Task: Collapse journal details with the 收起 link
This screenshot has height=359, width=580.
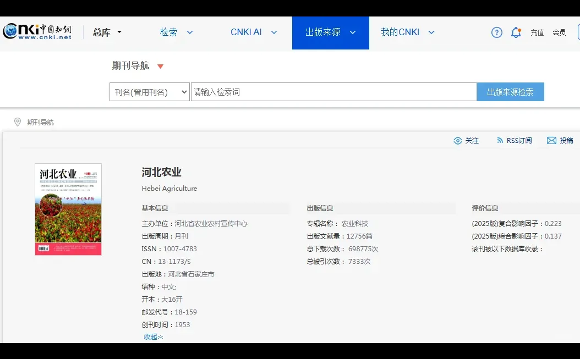Action: [152, 336]
